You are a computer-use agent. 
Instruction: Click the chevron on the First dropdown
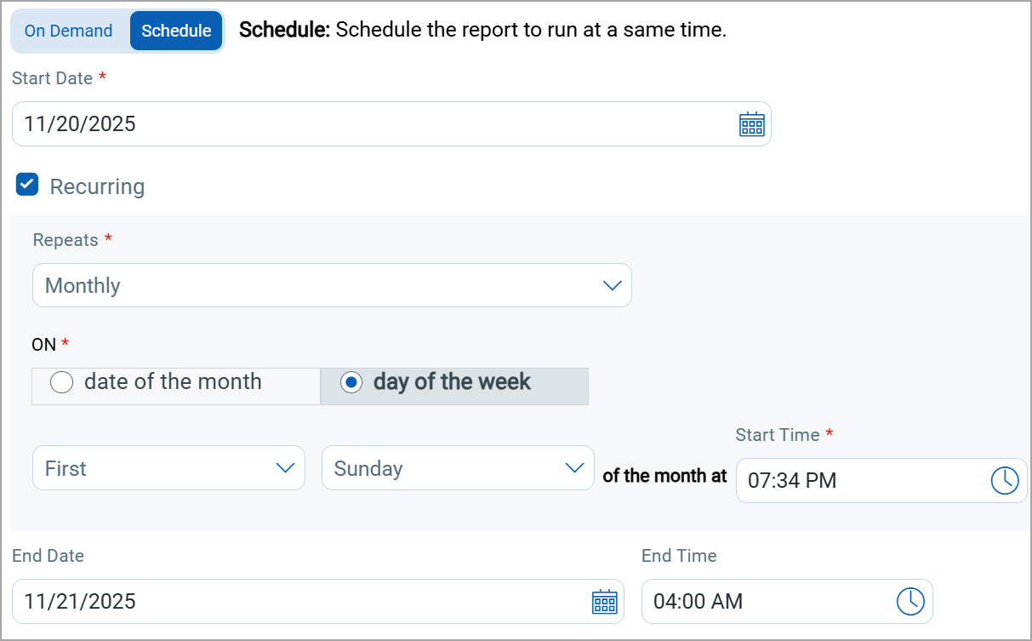click(x=285, y=468)
